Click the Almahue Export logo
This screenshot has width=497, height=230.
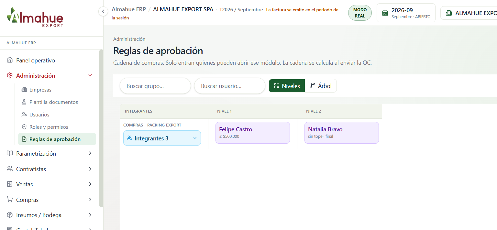35,17
